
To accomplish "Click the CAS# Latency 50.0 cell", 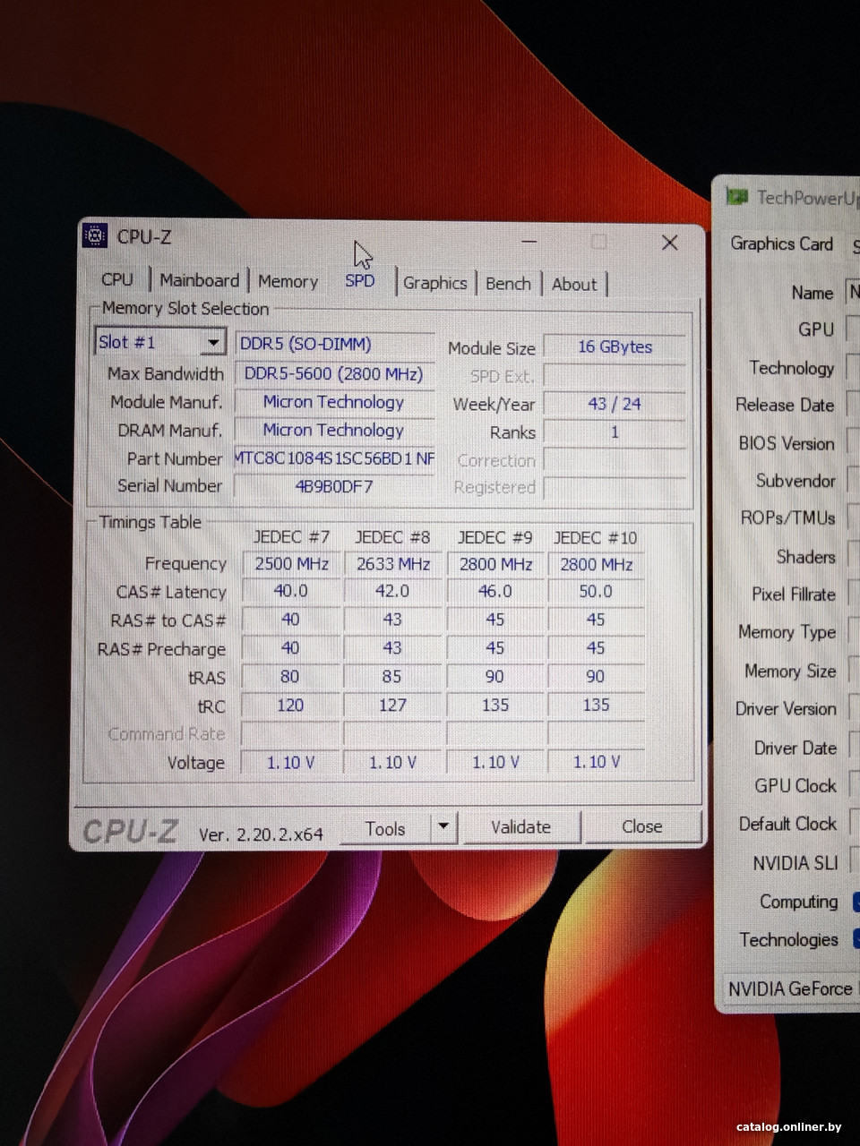I will click(597, 591).
